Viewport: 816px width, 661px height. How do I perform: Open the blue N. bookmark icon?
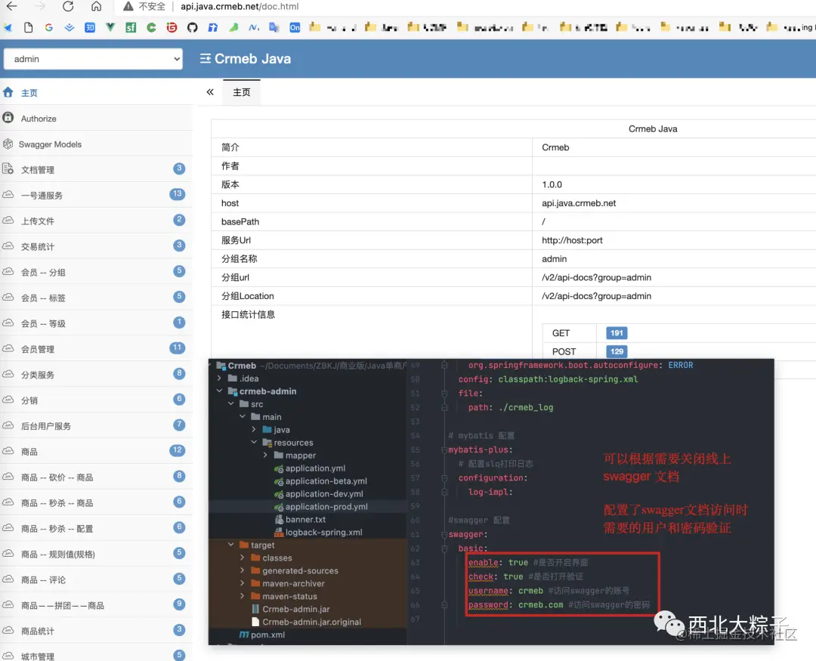(254, 28)
